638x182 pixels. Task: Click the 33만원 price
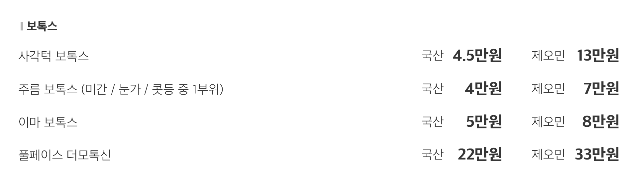(x=597, y=155)
